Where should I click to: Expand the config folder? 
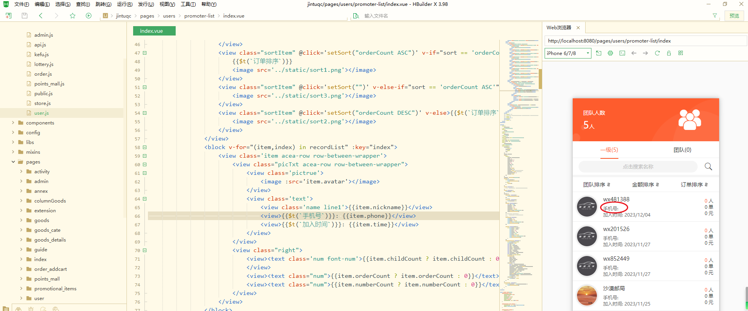click(x=13, y=132)
